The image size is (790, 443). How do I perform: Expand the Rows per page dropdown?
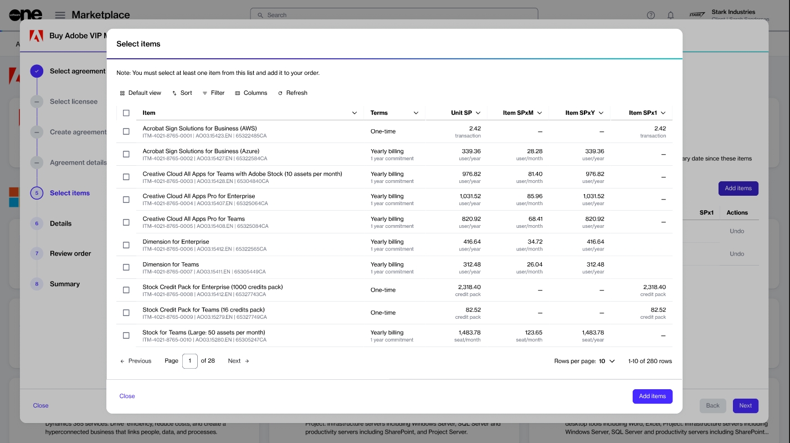click(607, 361)
